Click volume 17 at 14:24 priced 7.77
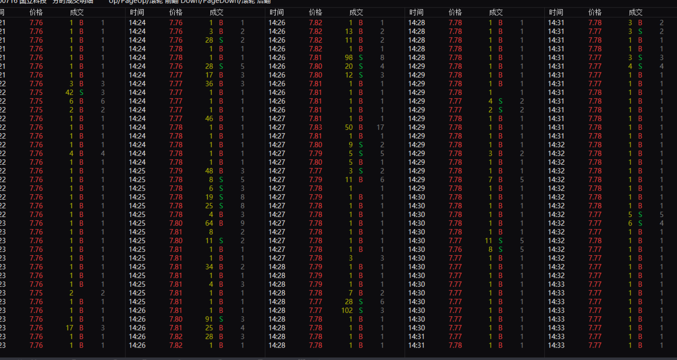677x360 pixels. click(209, 75)
